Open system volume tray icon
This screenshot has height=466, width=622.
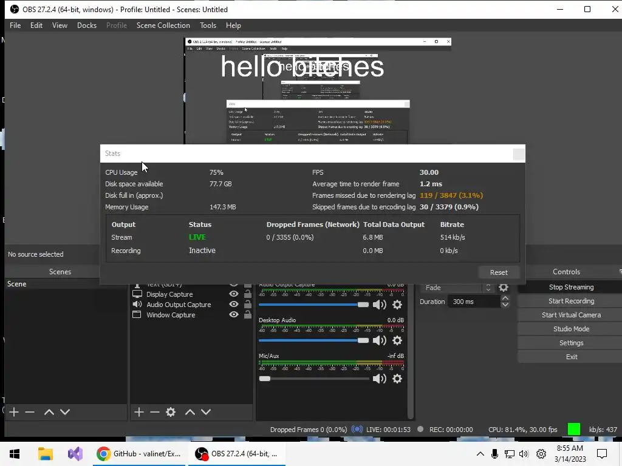[x=524, y=454]
